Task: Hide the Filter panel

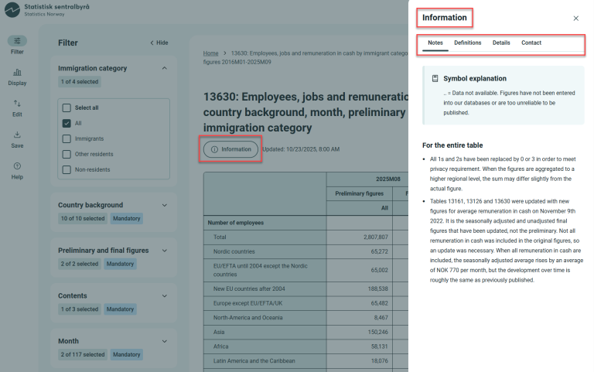Action: (x=159, y=43)
